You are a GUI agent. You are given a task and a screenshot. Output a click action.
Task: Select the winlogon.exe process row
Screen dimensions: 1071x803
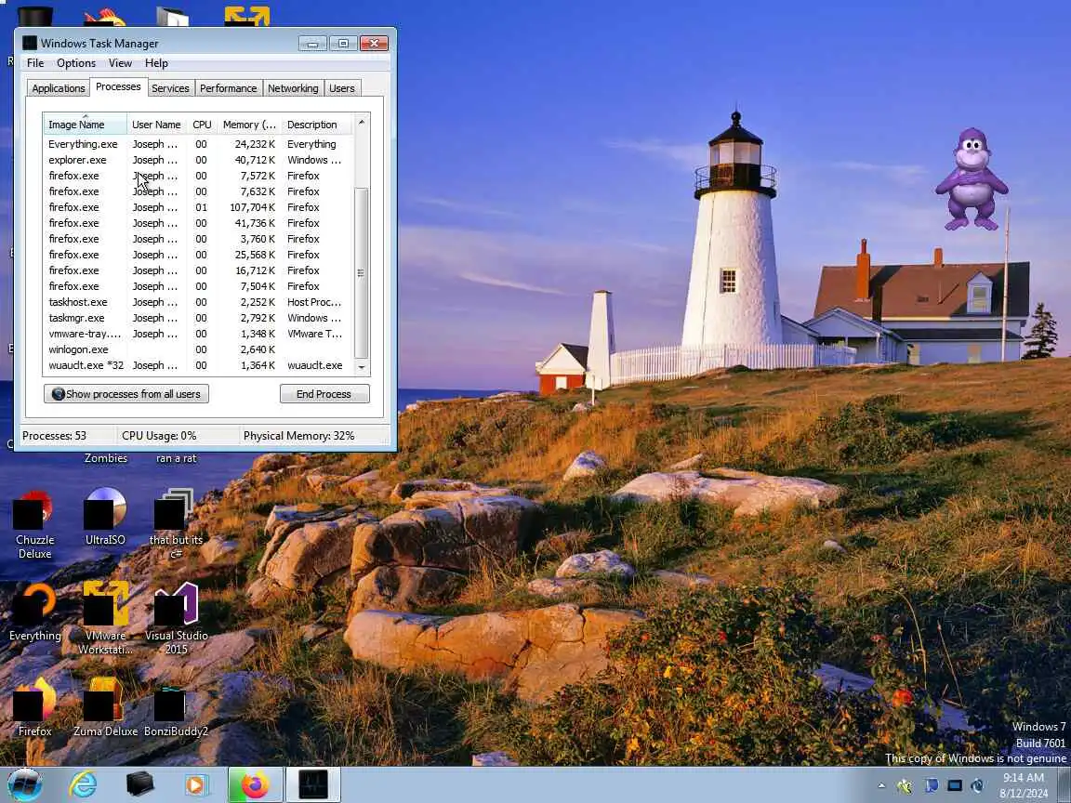(x=198, y=349)
